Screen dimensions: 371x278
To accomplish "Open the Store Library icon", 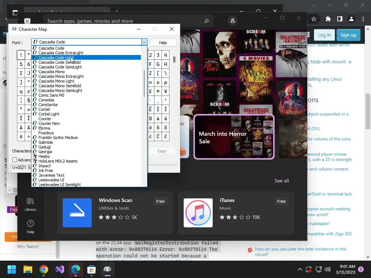I will click(30, 205).
